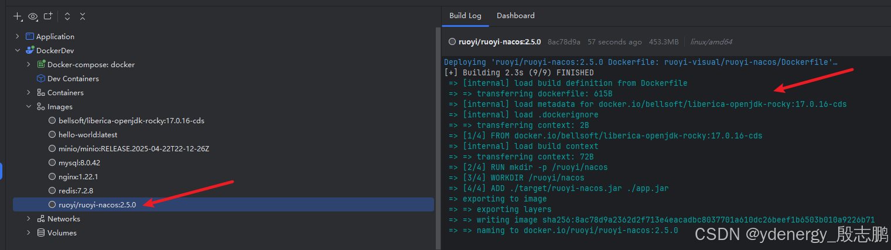
Task: Click the 'writing image sha256' log line
Action: 662,220
